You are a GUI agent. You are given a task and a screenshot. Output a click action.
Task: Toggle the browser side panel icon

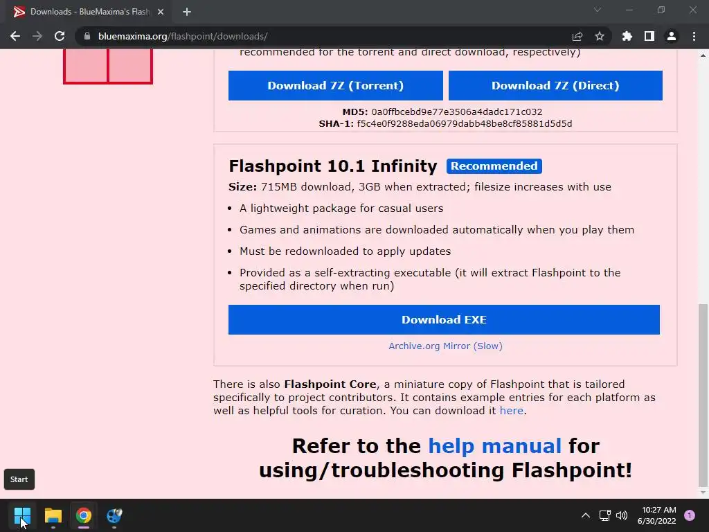point(649,36)
